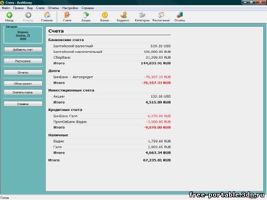The width and height of the screenshot is (267, 200).
Task: Click the Скачать курсы button
Action: click(x=23, y=92)
